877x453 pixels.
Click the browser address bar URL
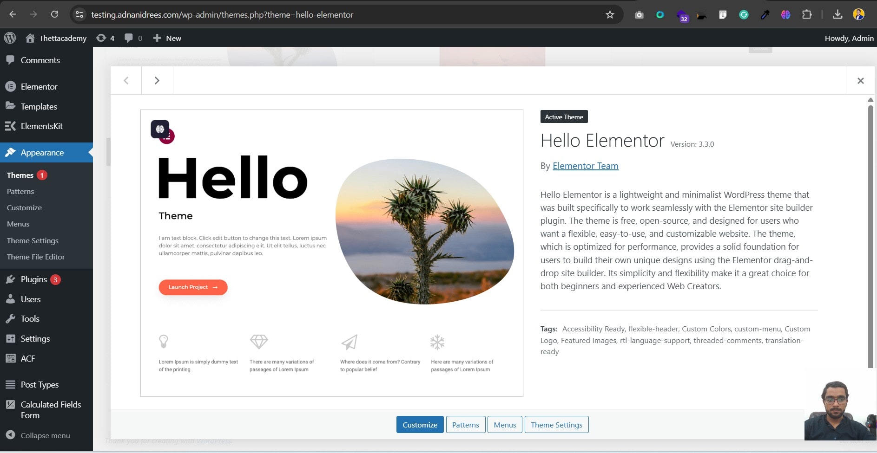(222, 14)
